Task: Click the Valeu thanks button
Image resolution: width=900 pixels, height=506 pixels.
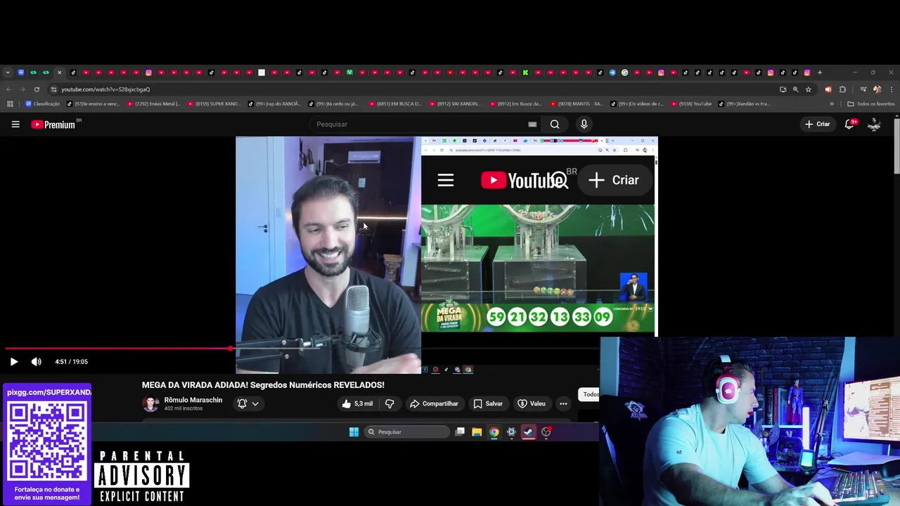Action: (x=532, y=403)
